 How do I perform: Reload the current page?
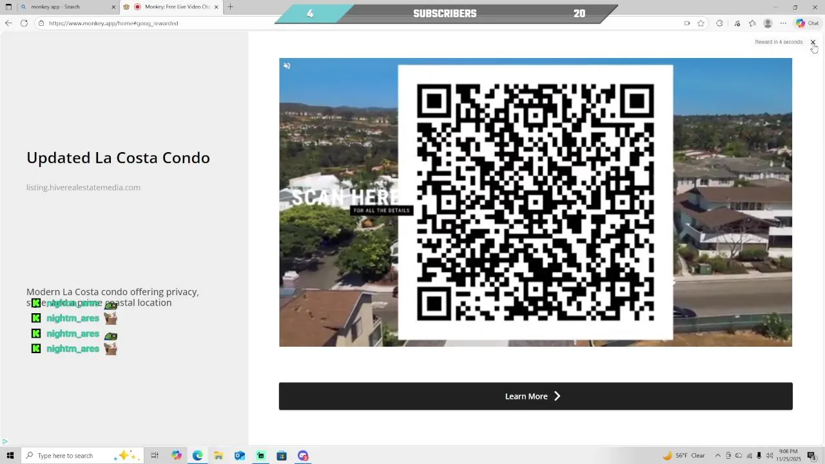click(x=24, y=23)
